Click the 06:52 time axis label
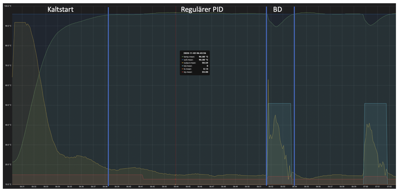 click(x=271, y=187)
